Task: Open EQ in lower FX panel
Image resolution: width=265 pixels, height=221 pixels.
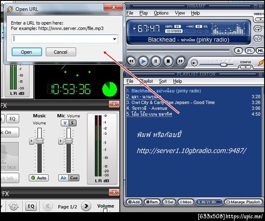Action: click(x=31, y=206)
